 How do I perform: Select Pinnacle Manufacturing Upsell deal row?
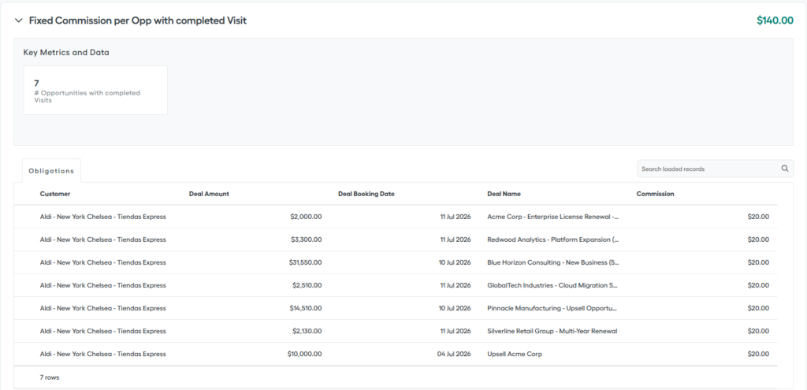396,308
